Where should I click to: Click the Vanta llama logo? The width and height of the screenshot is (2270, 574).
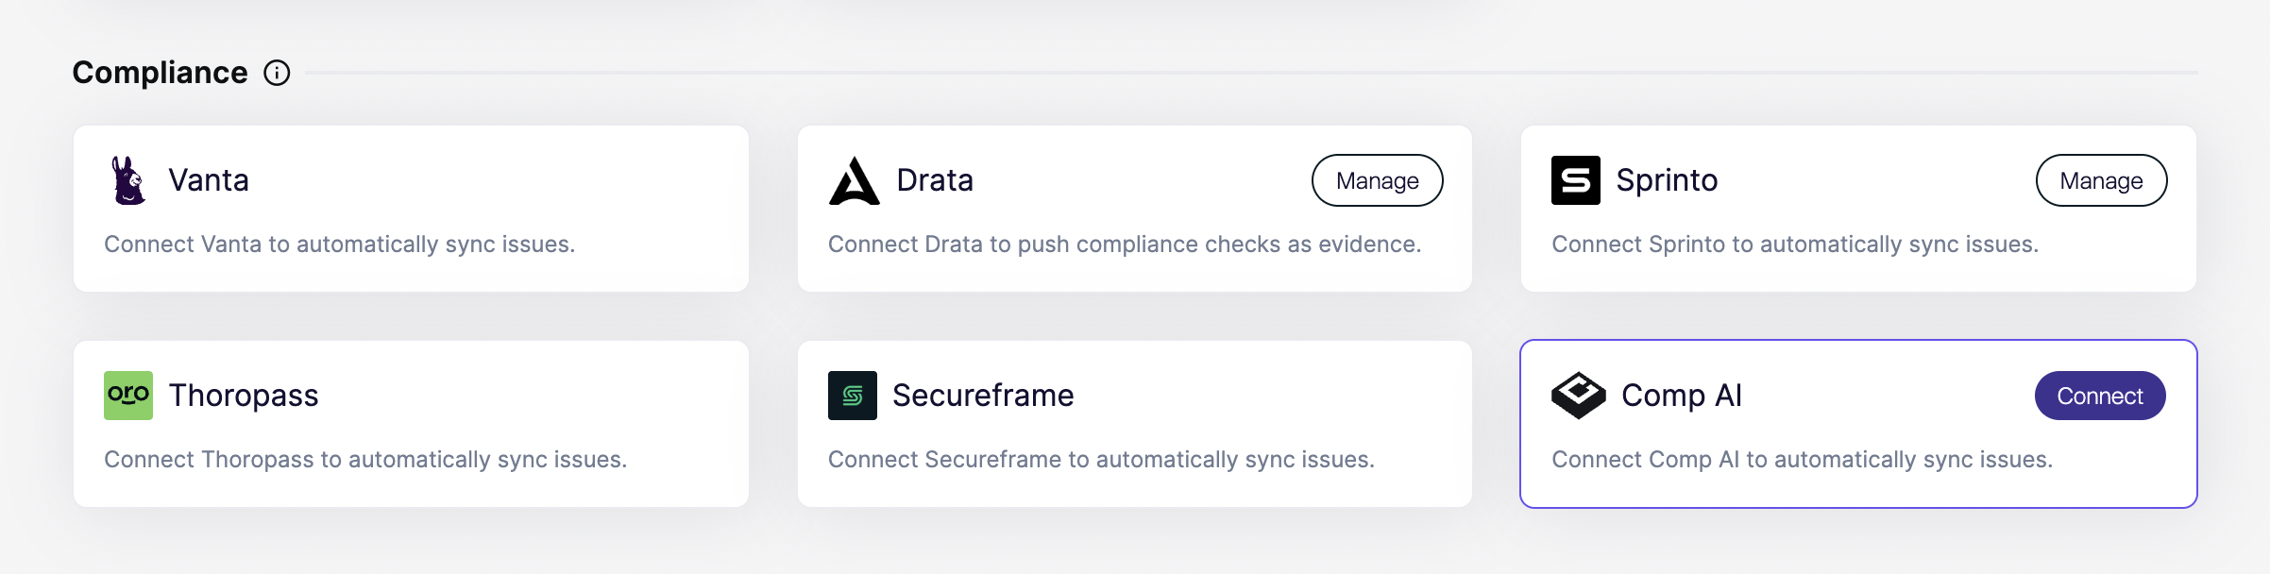(x=128, y=180)
